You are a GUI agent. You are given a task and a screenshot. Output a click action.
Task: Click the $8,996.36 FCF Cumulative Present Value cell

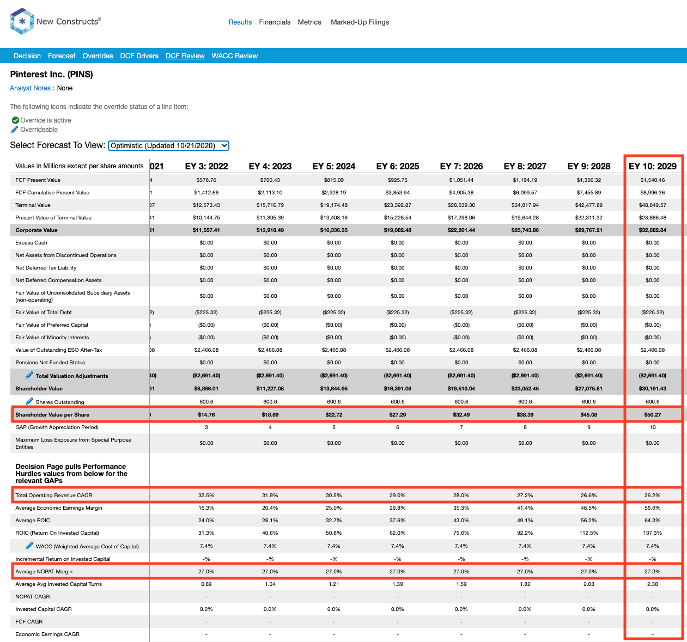pyautogui.click(x=653, y=193)
